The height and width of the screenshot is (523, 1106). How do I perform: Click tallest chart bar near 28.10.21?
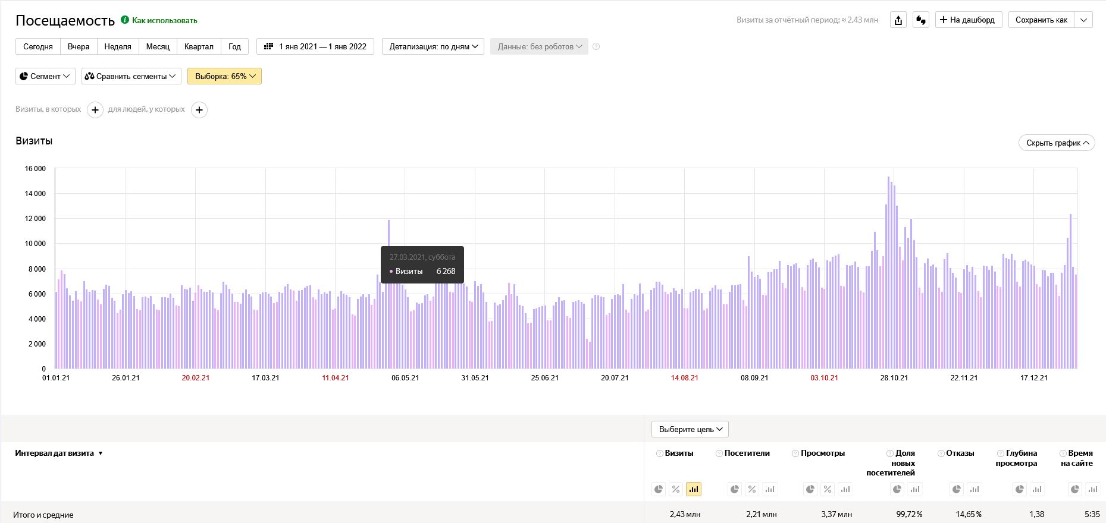pyautogui.click(x=888, y=272)
